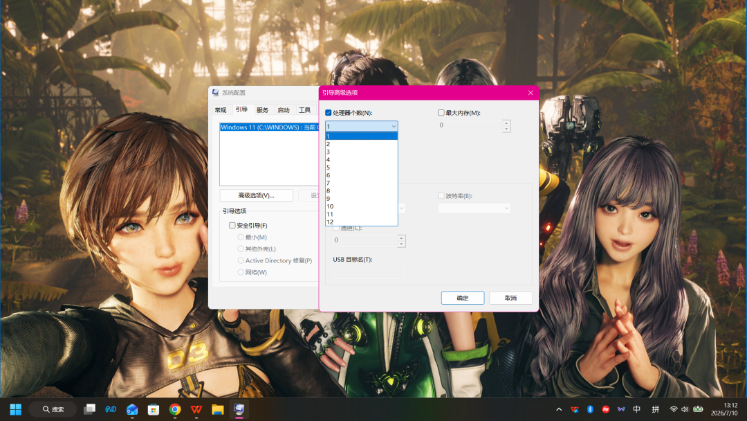
Task: Click the 拼 IME indicator
Action: click(656, 409)
